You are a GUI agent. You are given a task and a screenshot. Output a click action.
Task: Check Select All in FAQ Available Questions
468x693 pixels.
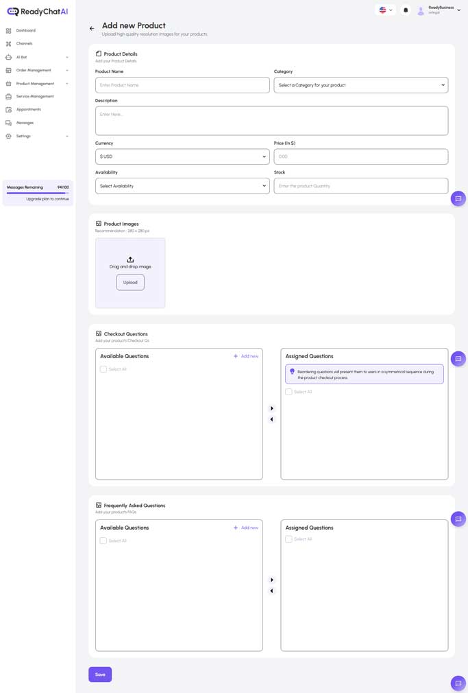103,541
